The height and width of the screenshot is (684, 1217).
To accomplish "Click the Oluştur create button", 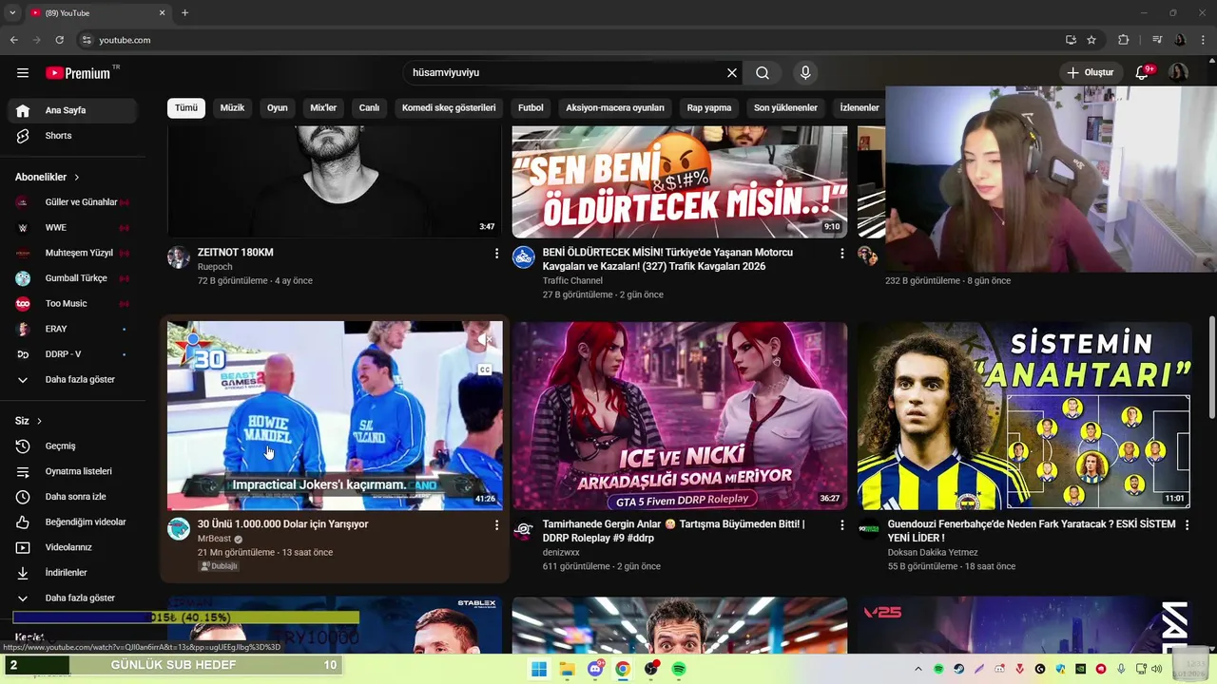I will click(1091, 73).
